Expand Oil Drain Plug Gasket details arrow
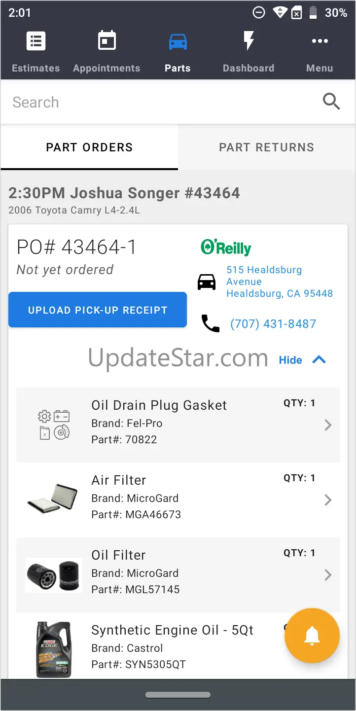Viewport: 356px width, 711px height. [328, 425]
